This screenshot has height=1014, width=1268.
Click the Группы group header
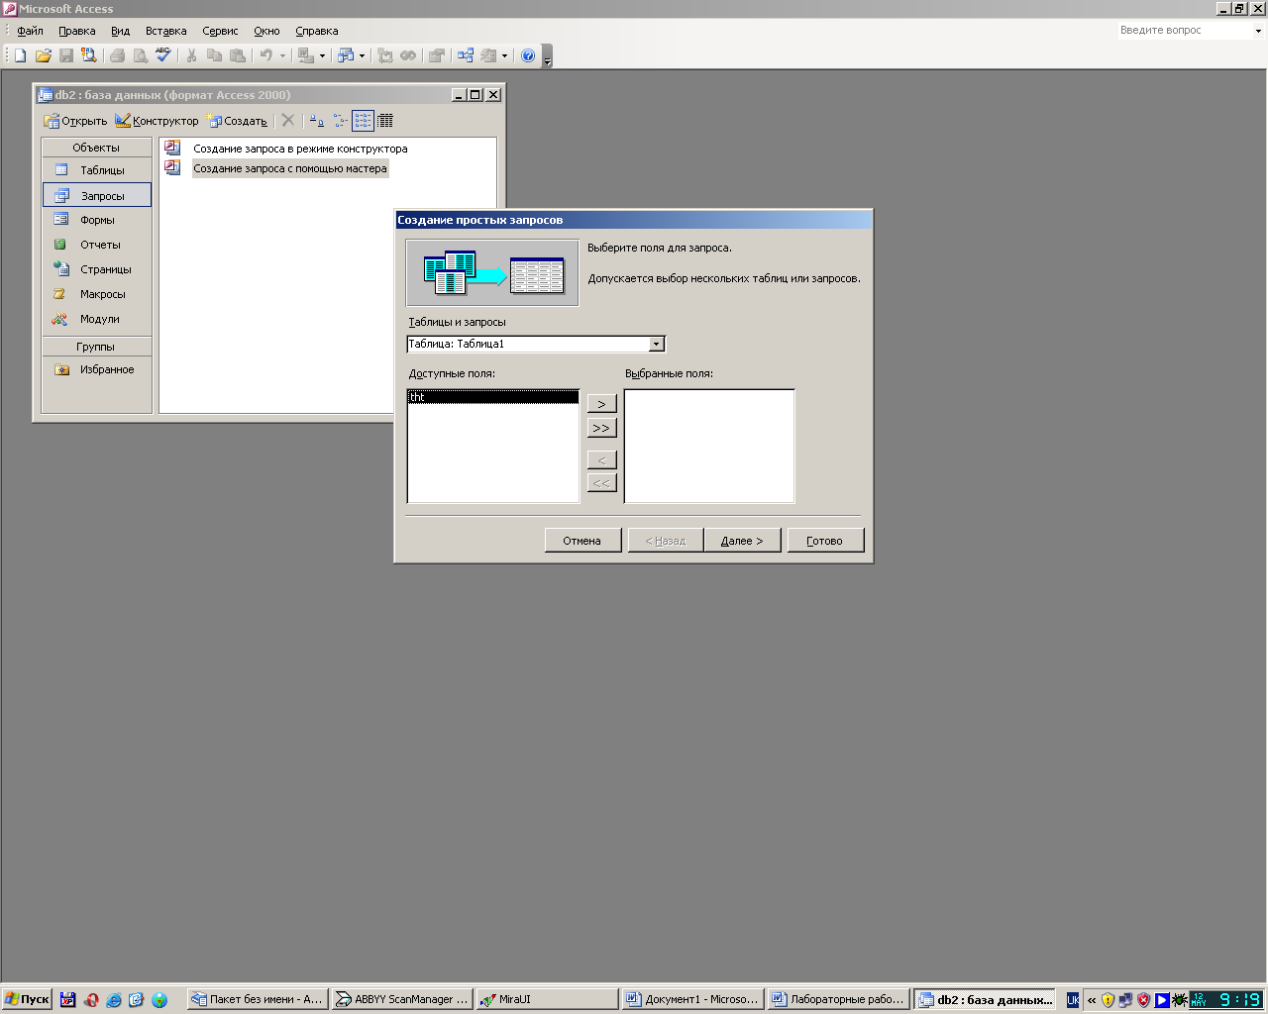[96, 347]
